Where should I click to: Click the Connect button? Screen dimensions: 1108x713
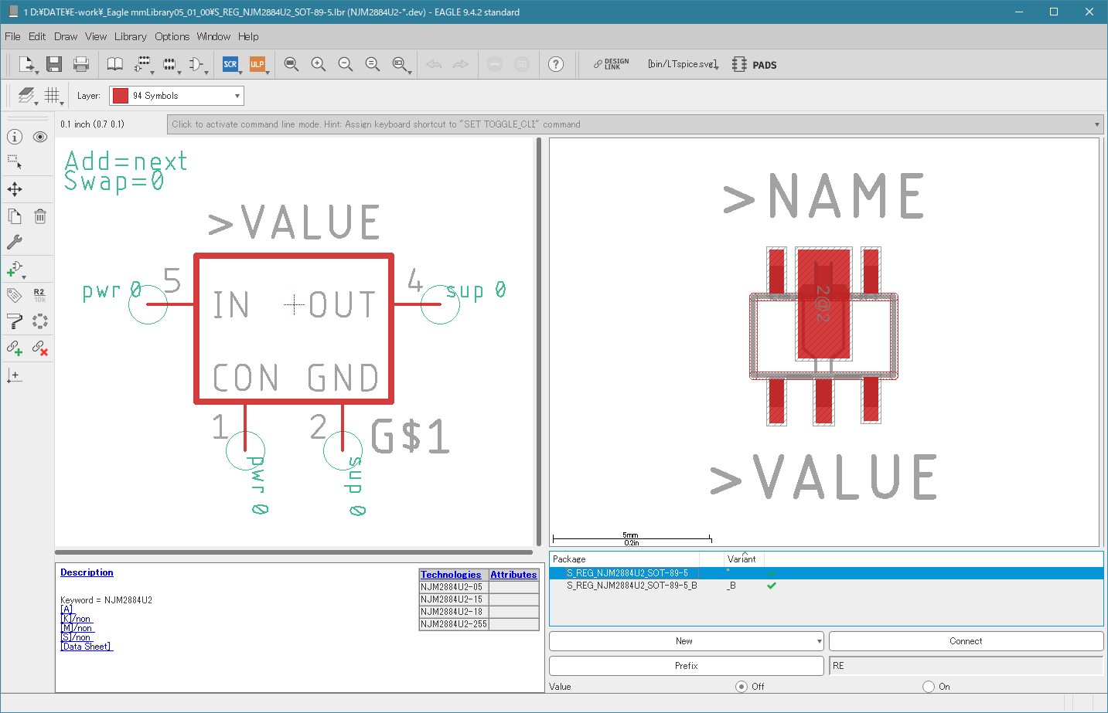(x=966, y=641)
